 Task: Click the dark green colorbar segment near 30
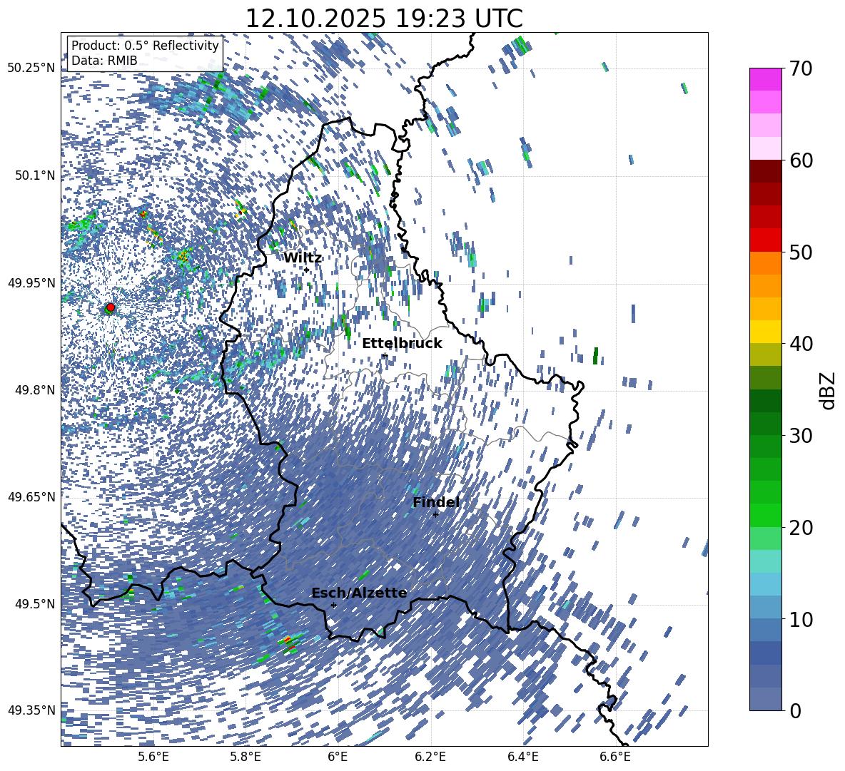point(765,424)
